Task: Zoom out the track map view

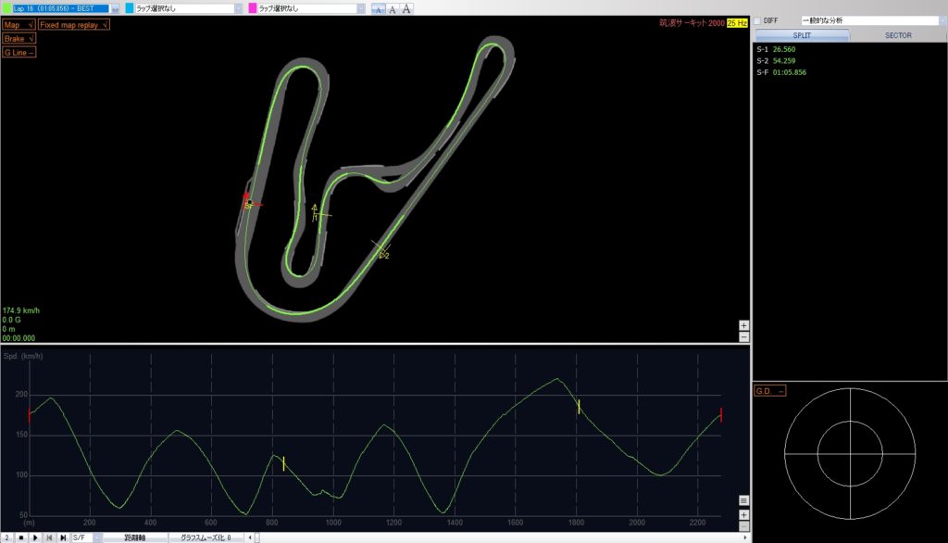Action: tap(743, 337)
